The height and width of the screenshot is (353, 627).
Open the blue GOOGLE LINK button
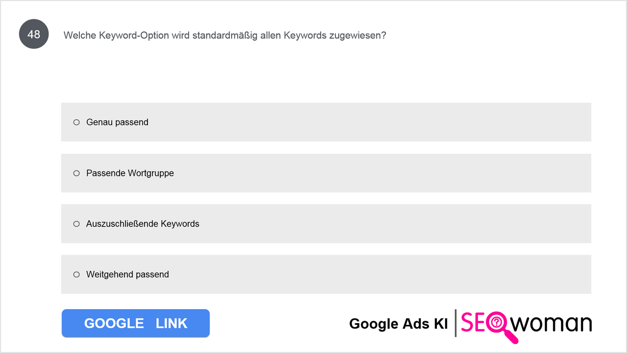tap(136, 323)
